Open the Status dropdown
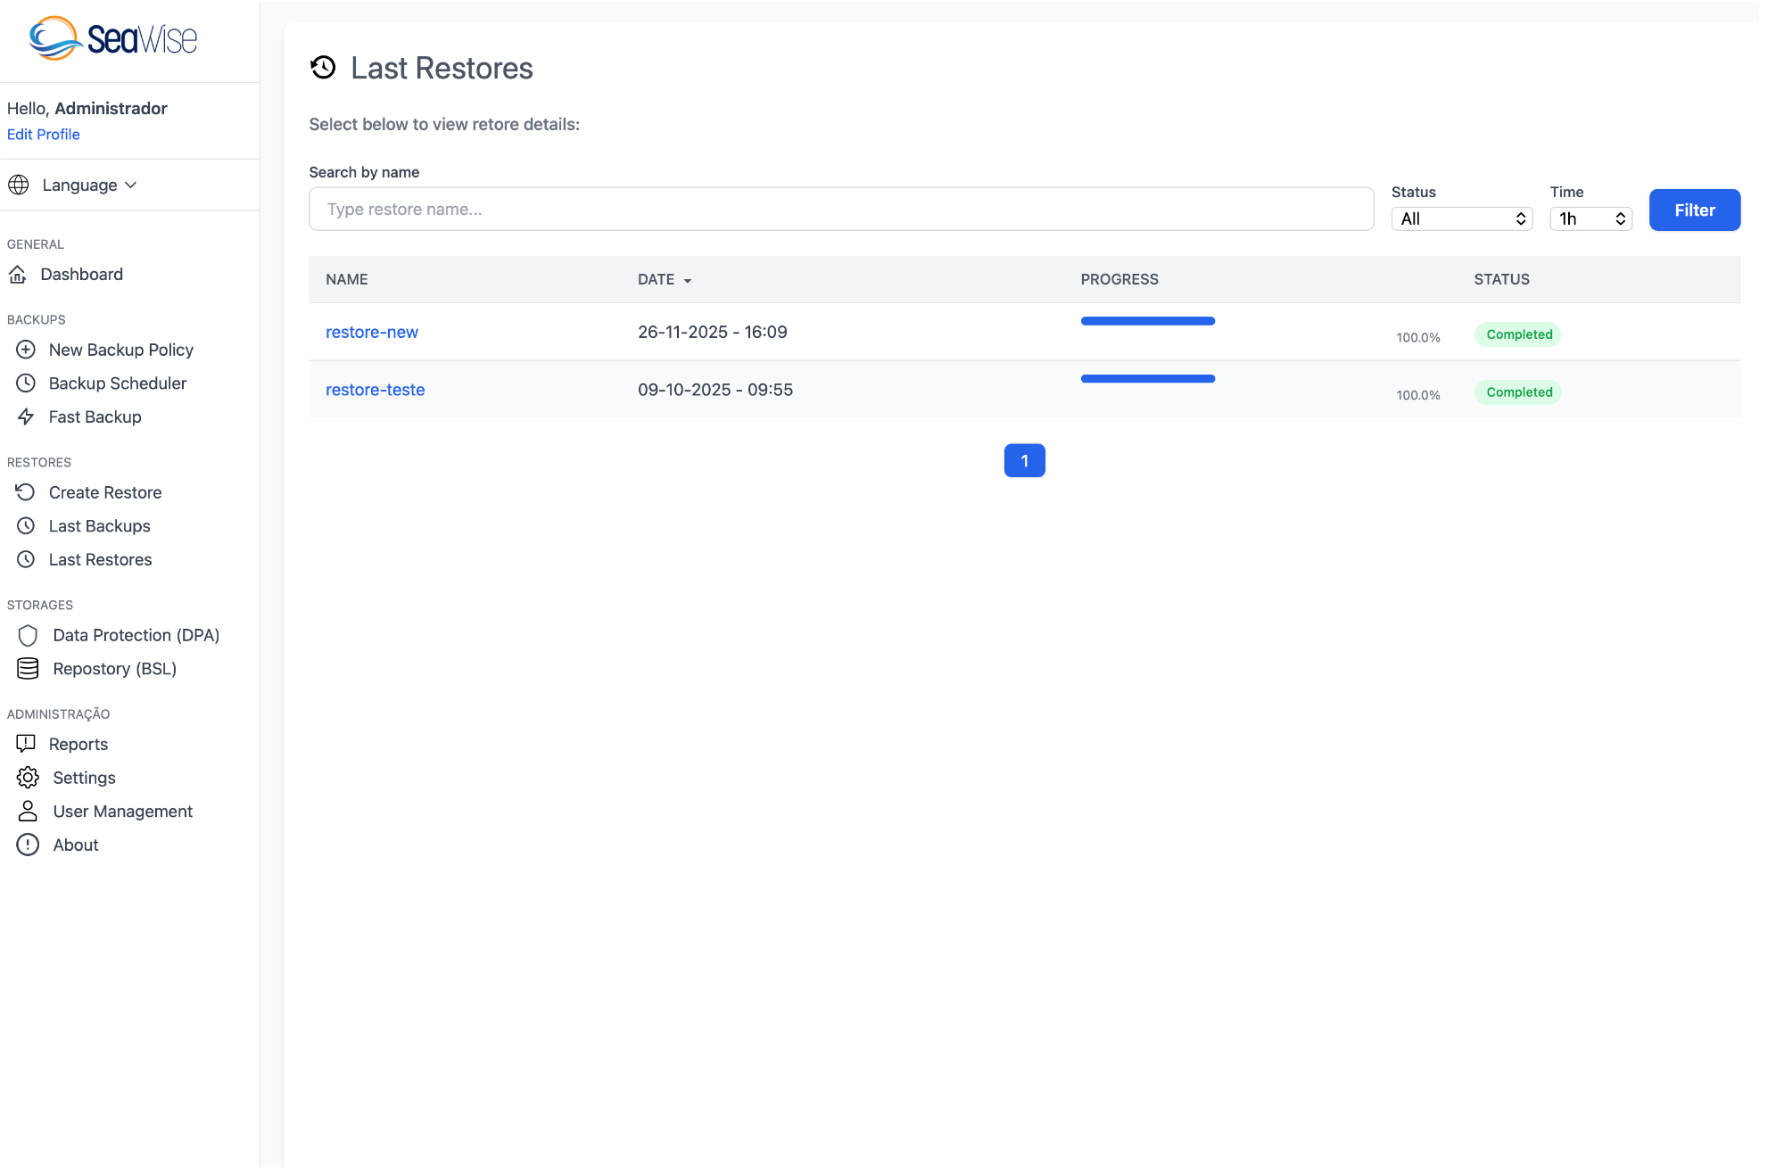 coord(1461,219)
